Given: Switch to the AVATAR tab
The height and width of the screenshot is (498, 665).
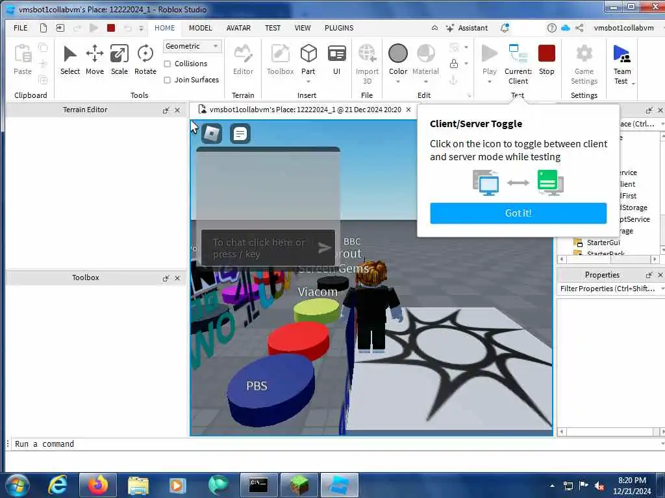Looking at the screenshot, I should 238,28.
